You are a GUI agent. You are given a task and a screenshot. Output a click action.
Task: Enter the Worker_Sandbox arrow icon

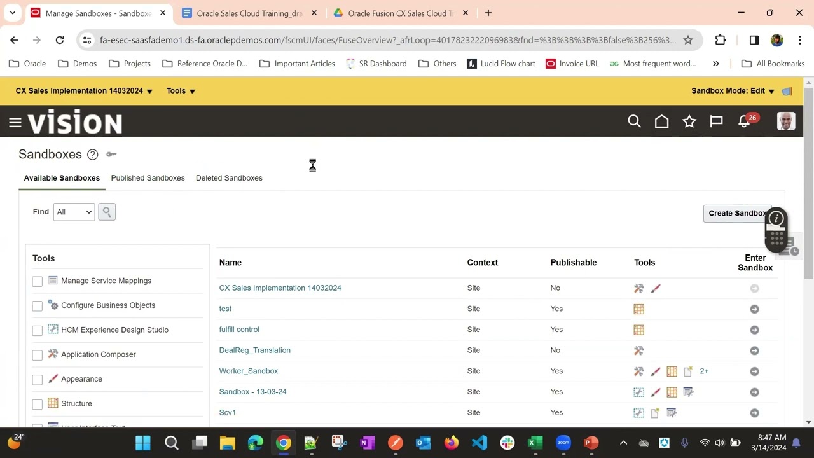point(754,371)
